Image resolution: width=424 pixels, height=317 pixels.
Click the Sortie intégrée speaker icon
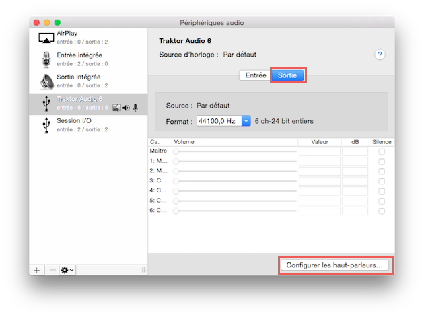click(x=47, y=81)
